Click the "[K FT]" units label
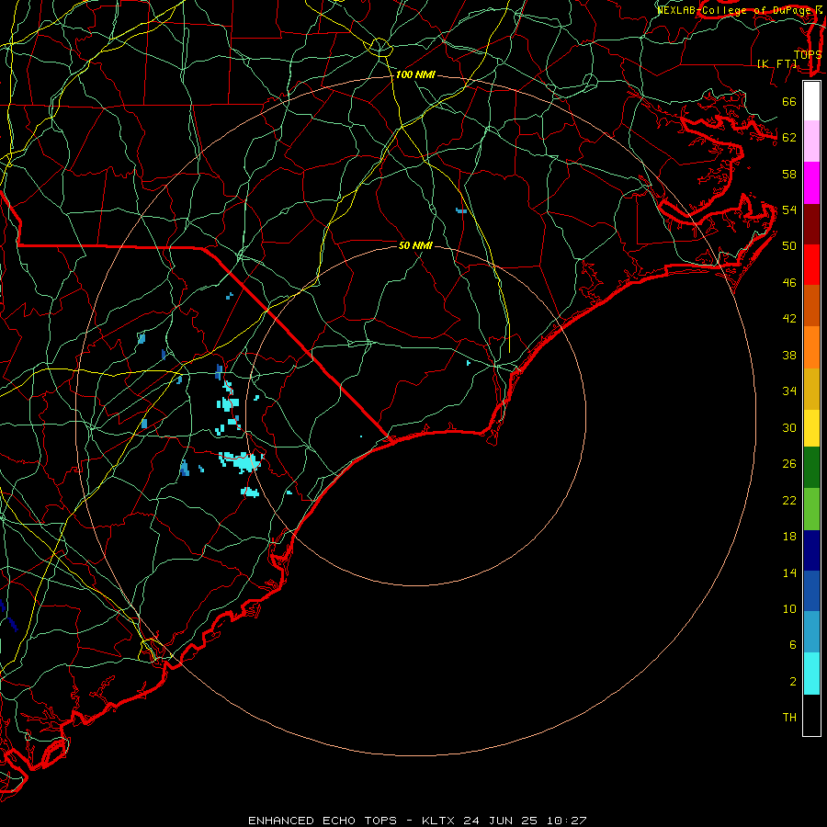Viewport: 827px width, 827px height. (x=776, y=63)
